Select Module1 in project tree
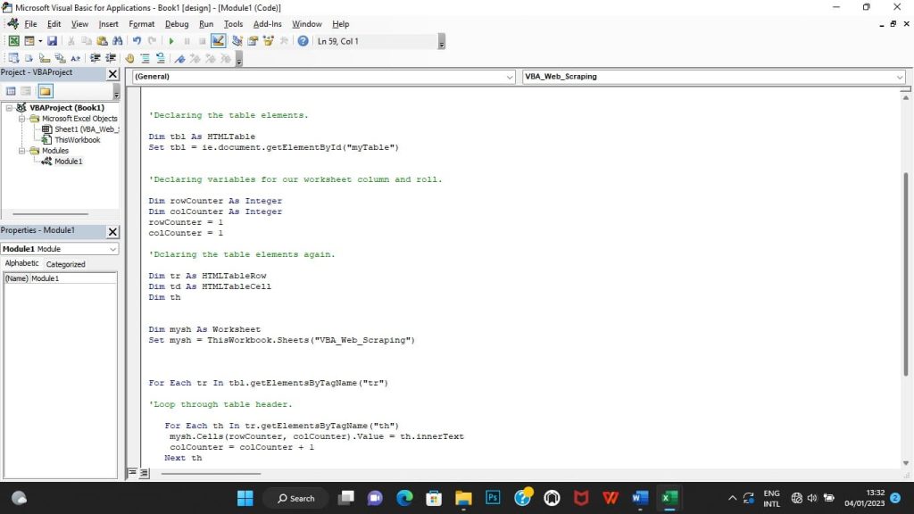 click(x=68, y=161)
